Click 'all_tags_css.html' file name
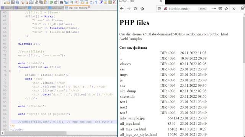 133,129
